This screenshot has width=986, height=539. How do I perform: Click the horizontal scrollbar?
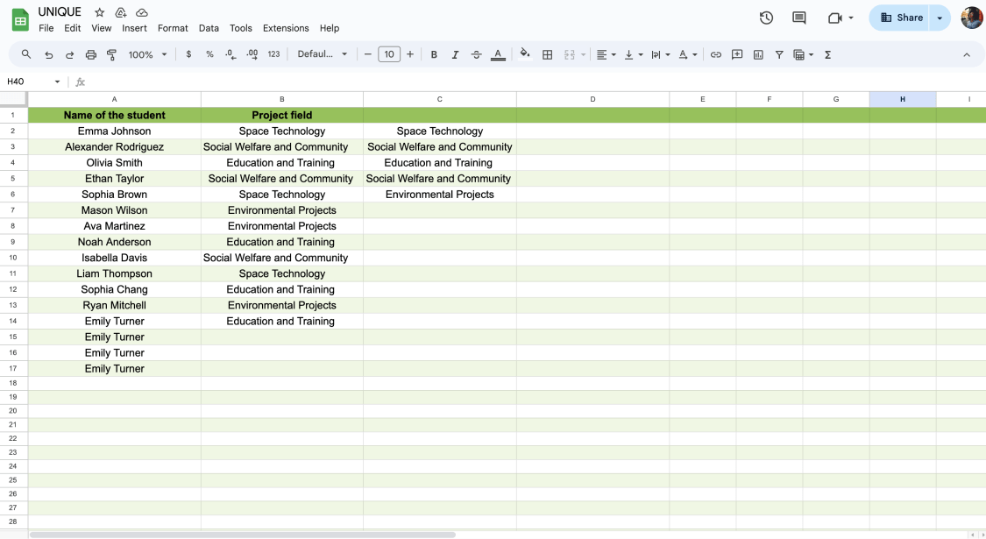pyautogui.click(x=242, y=535)
